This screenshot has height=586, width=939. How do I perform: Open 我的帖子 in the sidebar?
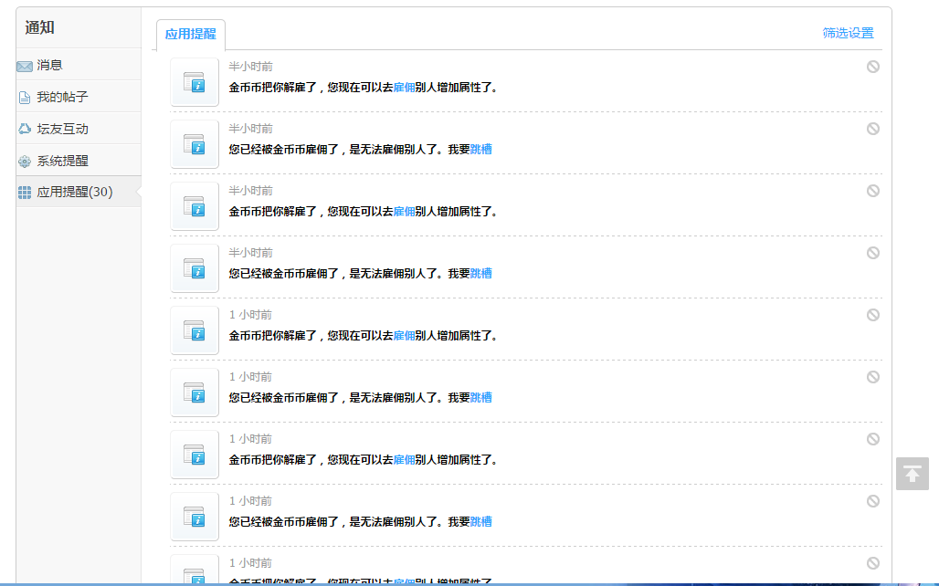(79, 97)
